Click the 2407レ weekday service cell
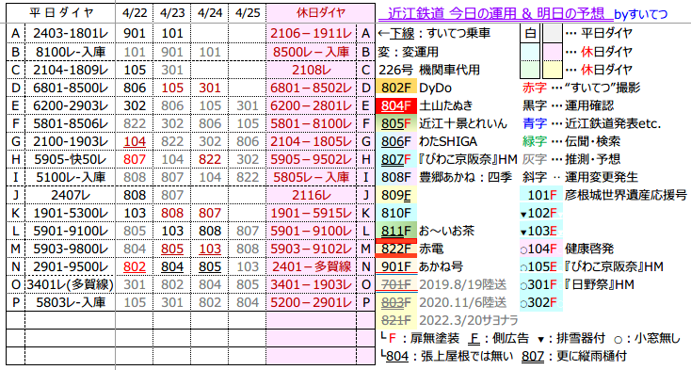691x370 pixels. tap(70, 195)
